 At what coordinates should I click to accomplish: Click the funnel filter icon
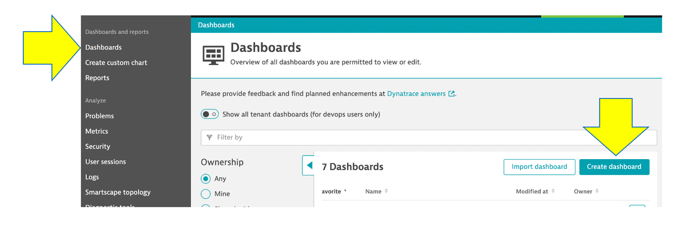(209, 138)
